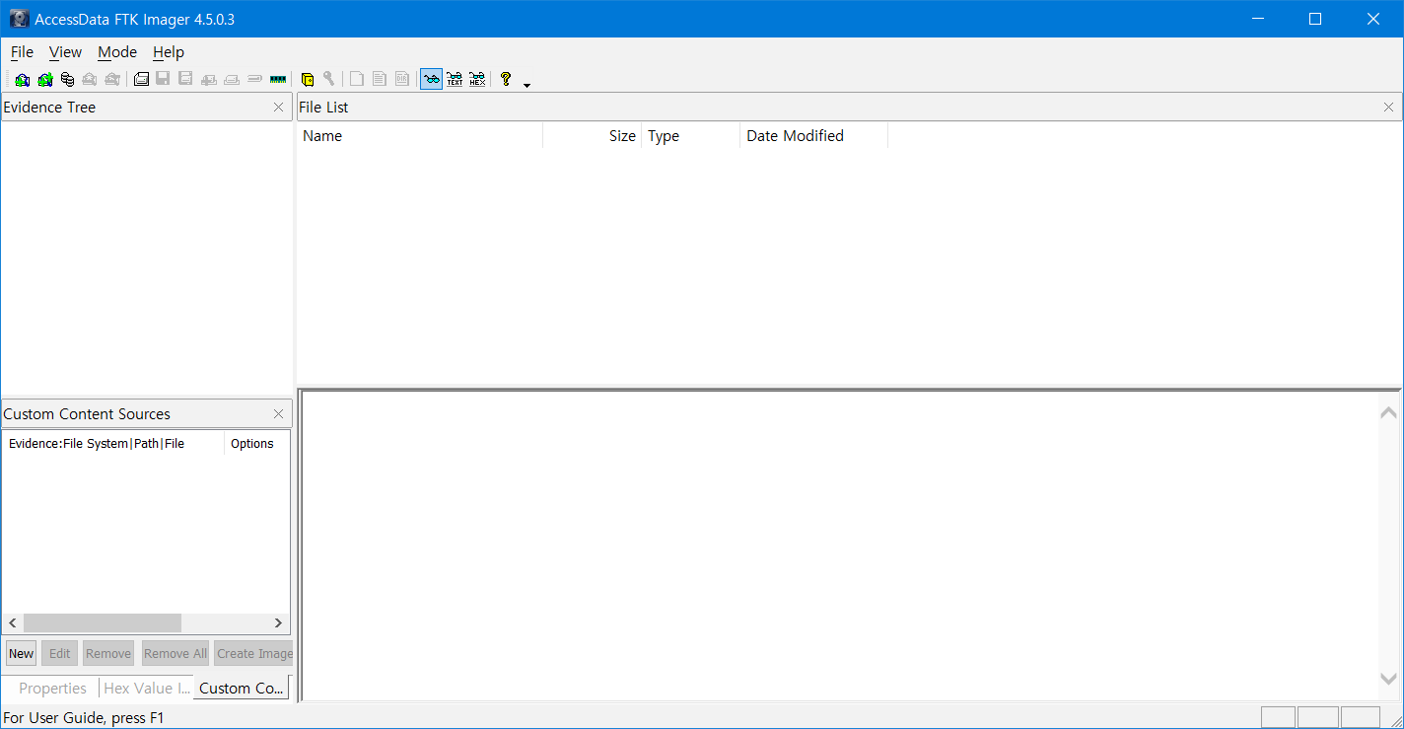
Task: Click the Detect EFS Encryption key icon
Action: pos(329,80)
